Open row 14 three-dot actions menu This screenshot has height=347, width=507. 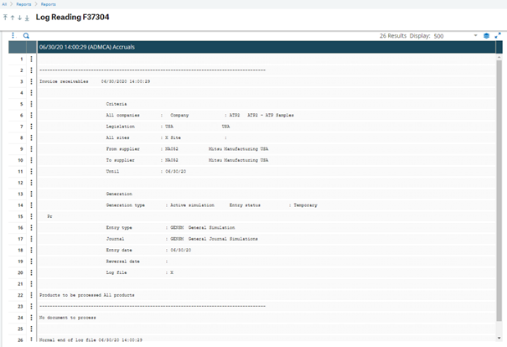pos(31,205)
